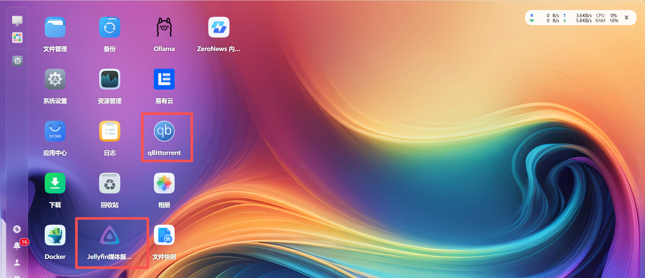The image size is (645, 278).
Task: Launch the 相册 photo album app
Action: pyautogui.click(x=164, y=183)
